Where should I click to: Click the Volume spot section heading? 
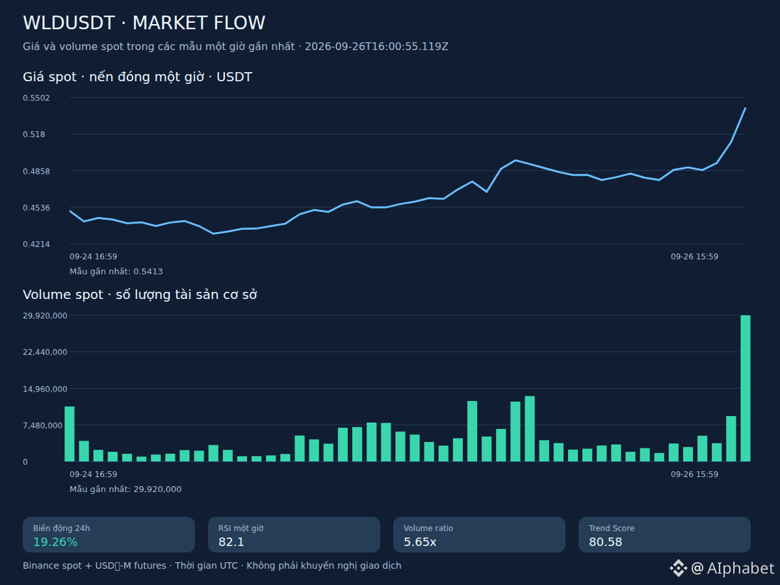(140, 294)
